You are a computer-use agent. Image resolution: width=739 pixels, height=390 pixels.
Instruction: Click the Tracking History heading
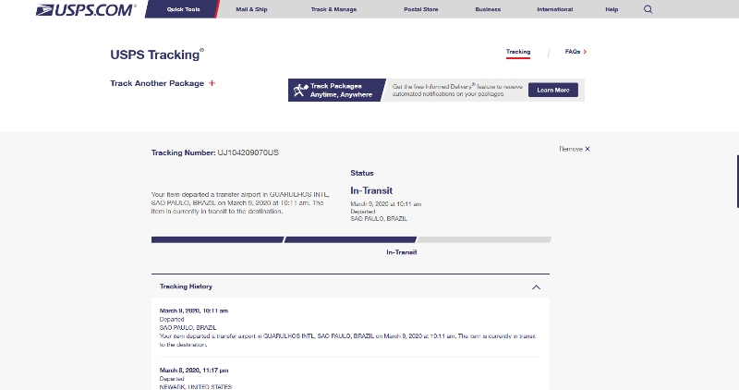(x=186, y=286)
